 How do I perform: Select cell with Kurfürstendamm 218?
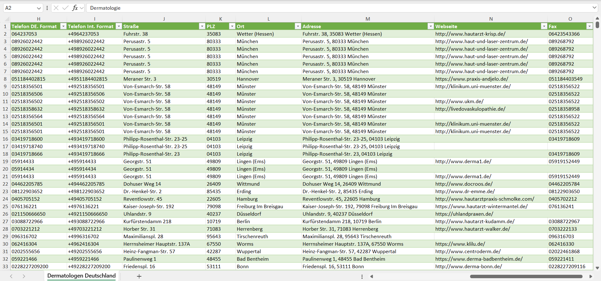pos(164,221)
